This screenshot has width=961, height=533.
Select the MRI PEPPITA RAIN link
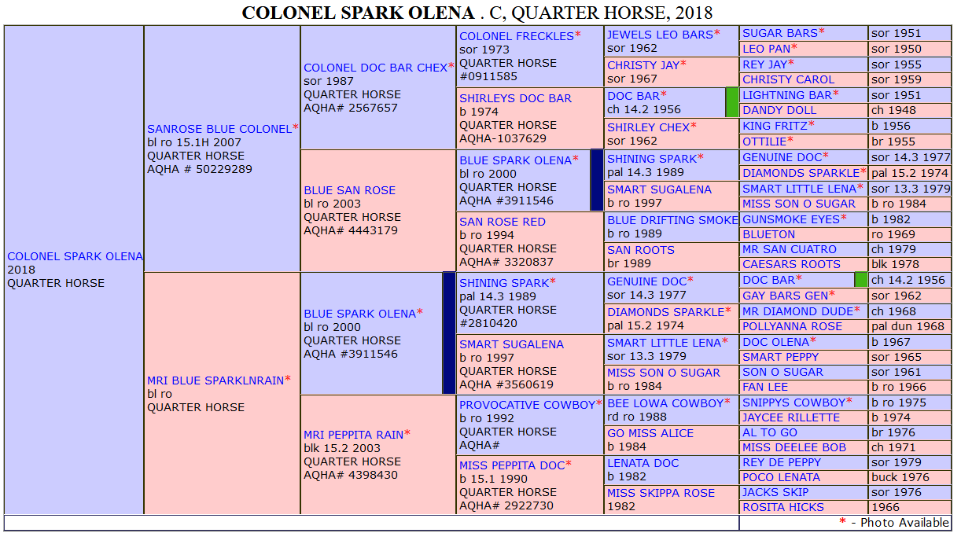pos(353,435)
